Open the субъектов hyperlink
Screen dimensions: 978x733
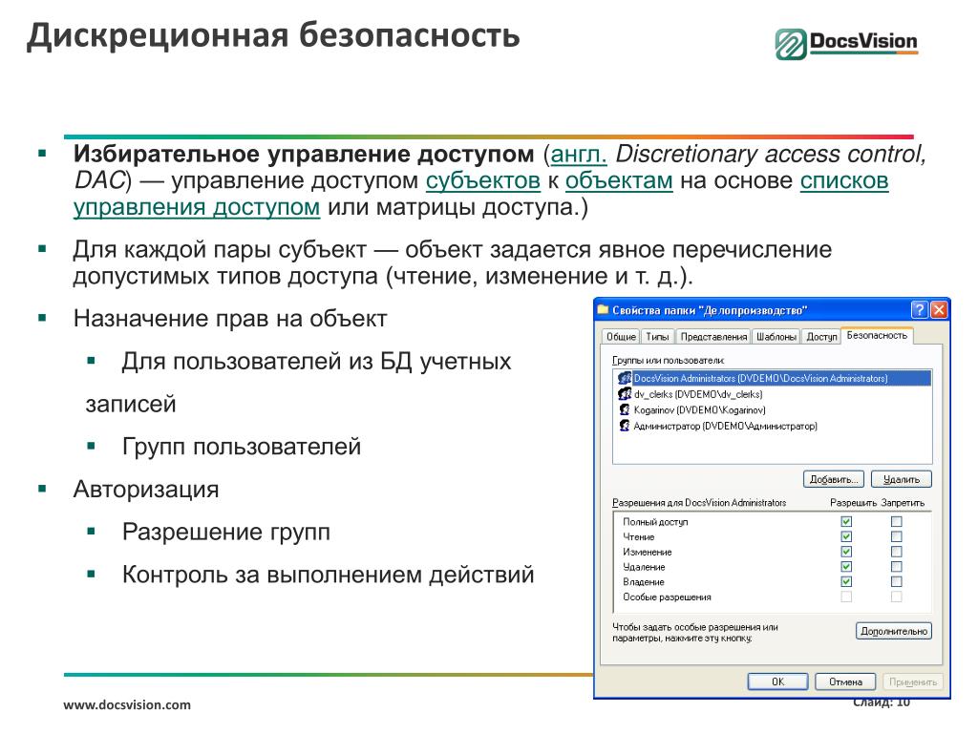pos(482,180)
